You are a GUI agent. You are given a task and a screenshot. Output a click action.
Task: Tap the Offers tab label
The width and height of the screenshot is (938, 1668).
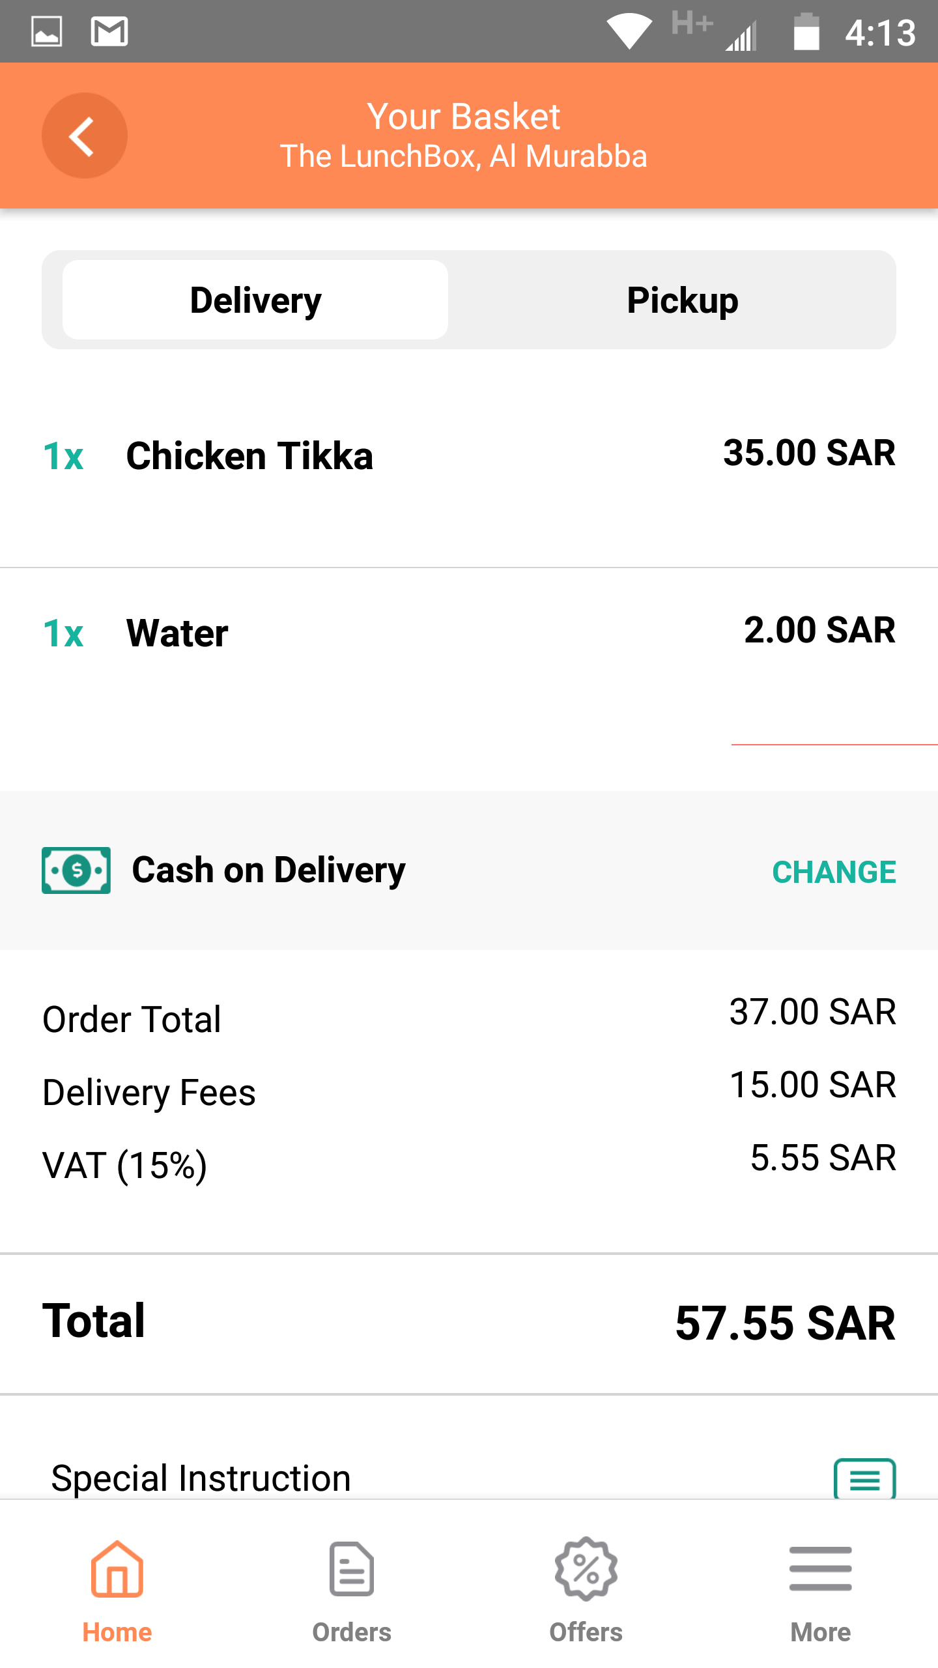tap(586, 1632)
